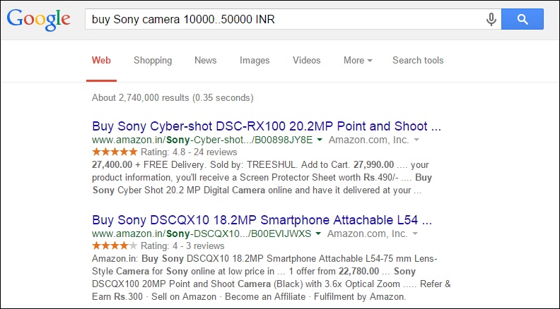Click the 4.8 star rating icons
560x309 pixels.
[x=115, y=152]
